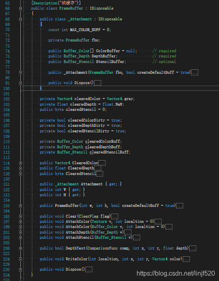The height and width of the screenshot is (281, 219).
Task: Click the collapsed ellipsis box after WriteColor signature
Action: tap(186, 259)
